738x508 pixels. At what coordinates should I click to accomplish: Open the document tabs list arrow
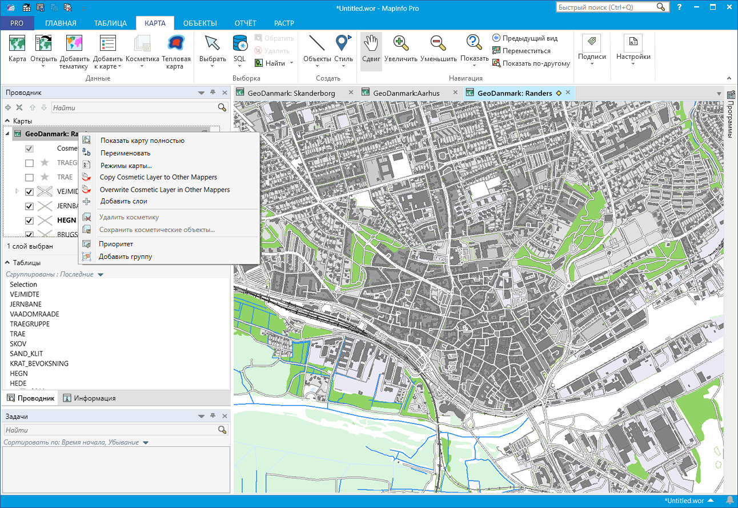coord(719,93)
